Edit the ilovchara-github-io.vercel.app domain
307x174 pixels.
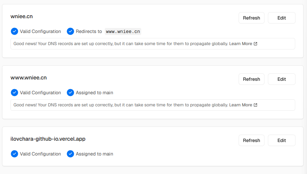point(281,140)
